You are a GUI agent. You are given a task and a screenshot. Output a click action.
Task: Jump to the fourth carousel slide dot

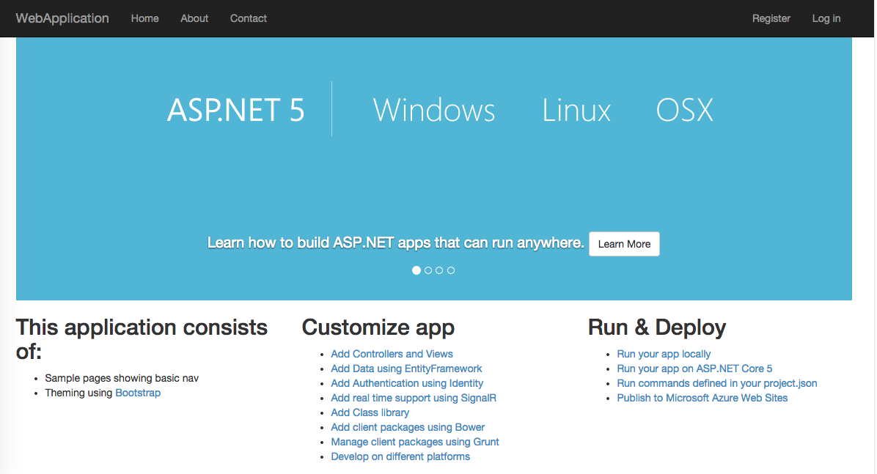point(451,270)
